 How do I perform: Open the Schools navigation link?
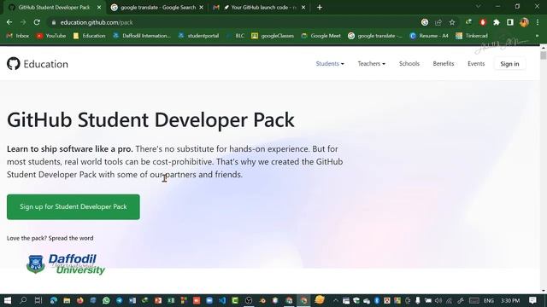409,64
